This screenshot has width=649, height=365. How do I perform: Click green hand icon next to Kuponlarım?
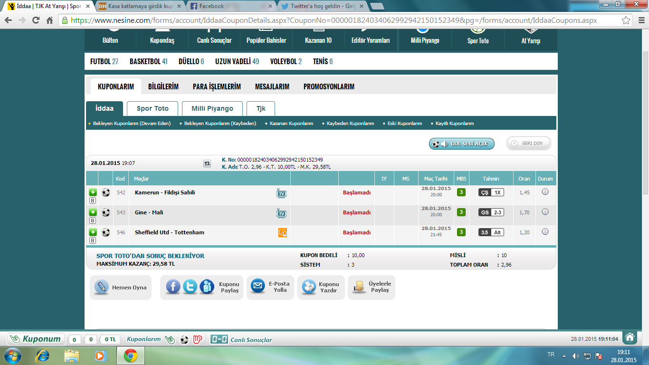coord(170,340)
